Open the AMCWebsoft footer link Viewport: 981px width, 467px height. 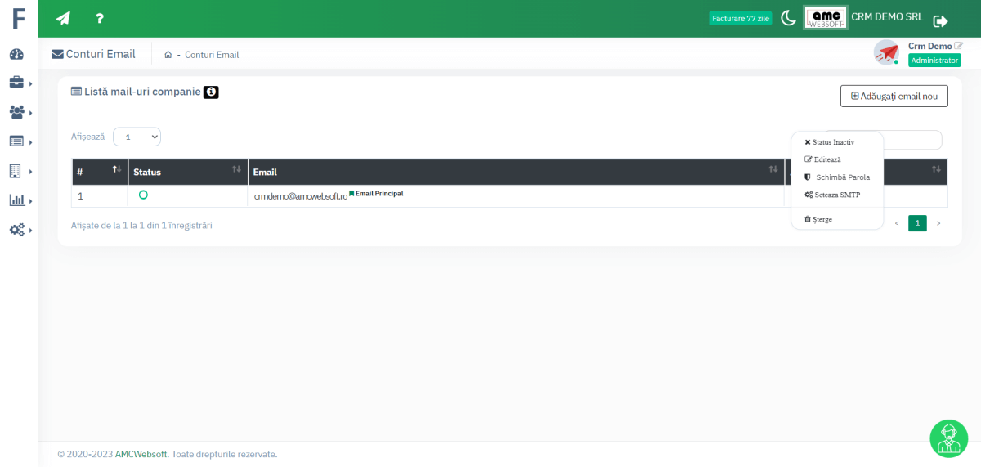point(141,454)
